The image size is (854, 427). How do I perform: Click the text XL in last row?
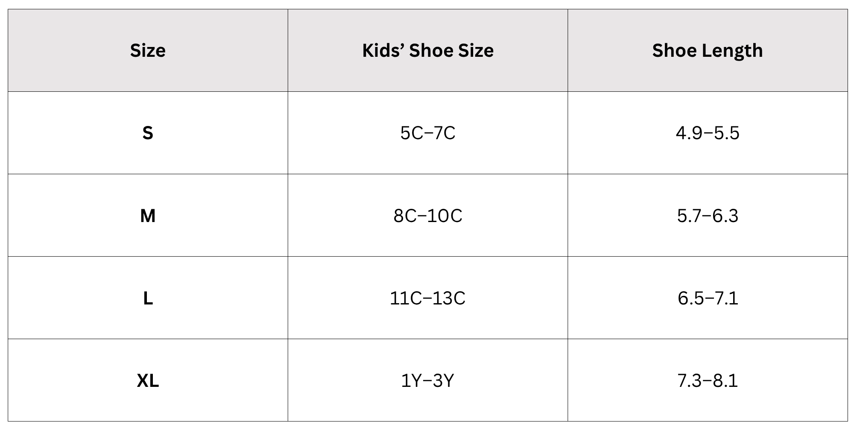[x=148, y=380]
